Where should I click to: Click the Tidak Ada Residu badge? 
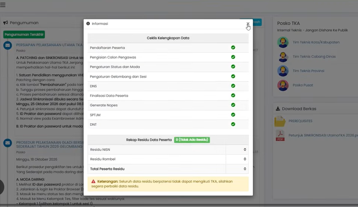192,140
